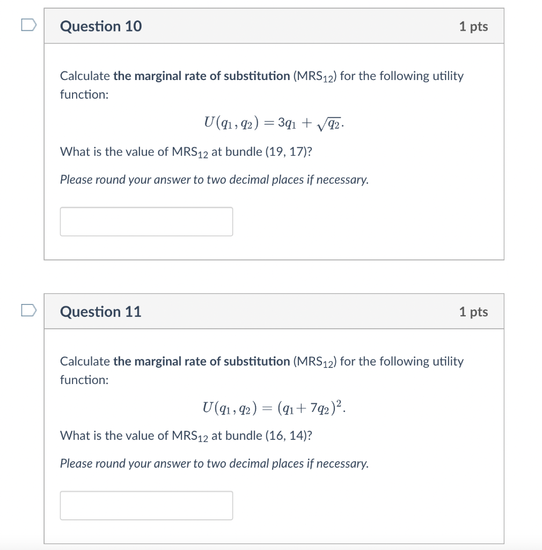Click the rounding instruction text in Question 10
This screenshot has height=550, width=542.
[214, 179]
